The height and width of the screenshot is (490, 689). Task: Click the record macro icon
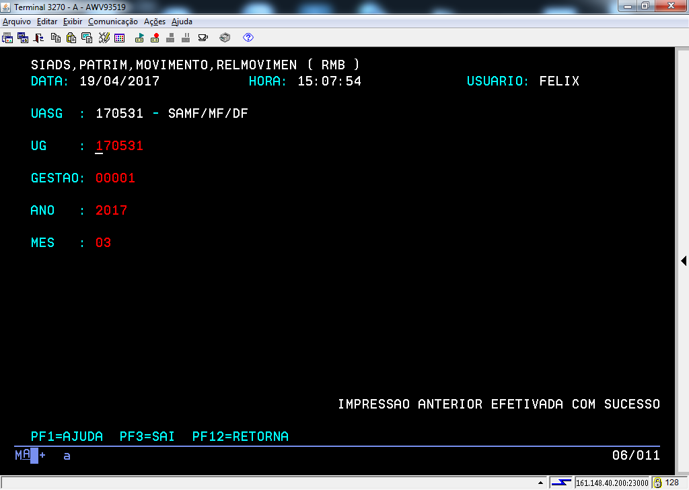[x=155, y=38]
